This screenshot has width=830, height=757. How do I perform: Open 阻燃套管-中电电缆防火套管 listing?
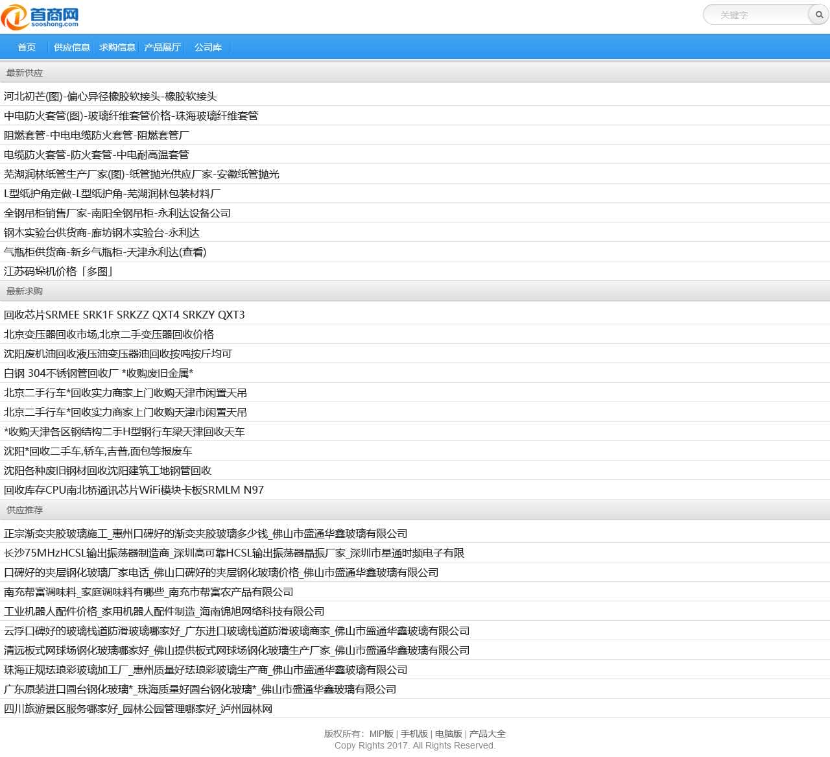click(x=97, y=135)
